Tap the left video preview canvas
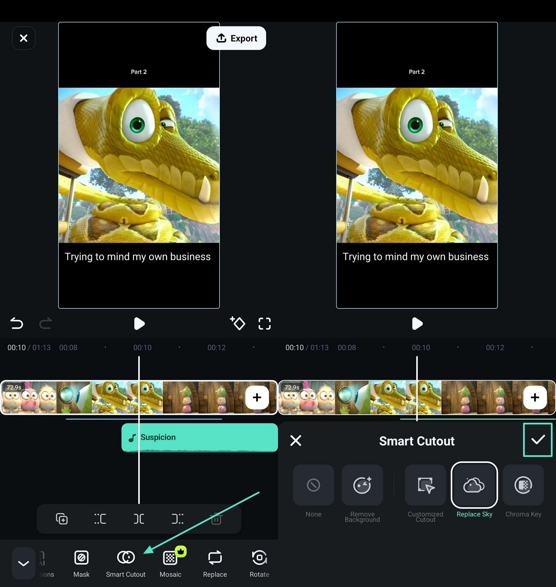This screenshot has width=556, height=587. pyautogui.click(x=139, y=165)
